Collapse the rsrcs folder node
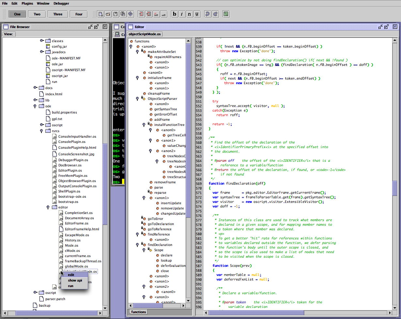This screenshot has height=319, width=401. tap(41, 131)
